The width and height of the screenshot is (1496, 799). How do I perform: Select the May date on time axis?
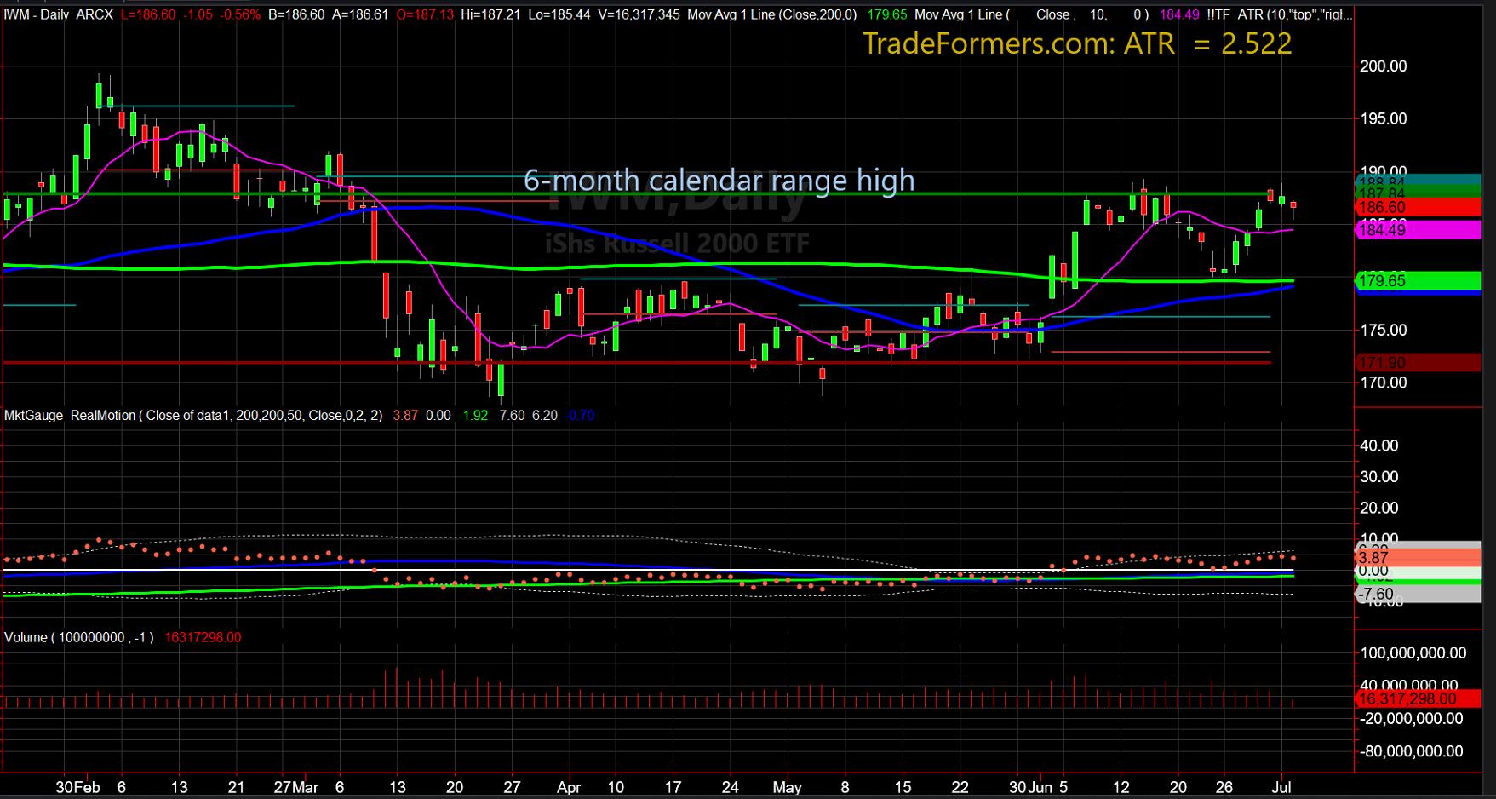click(x=788, y=788)
